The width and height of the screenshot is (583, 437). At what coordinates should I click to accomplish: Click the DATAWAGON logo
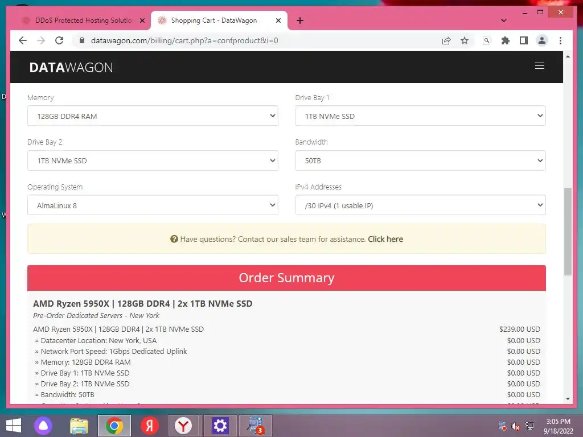pos(71,67)
